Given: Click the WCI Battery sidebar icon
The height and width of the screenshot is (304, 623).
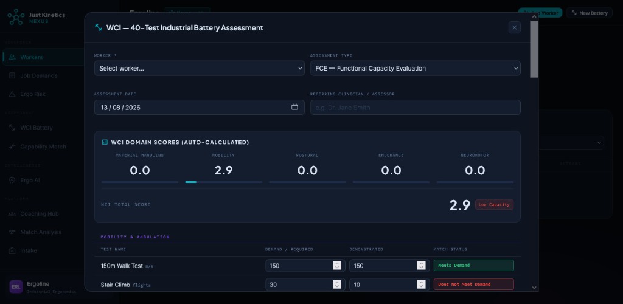Looking at the screenshot, I should pos(12,128).
